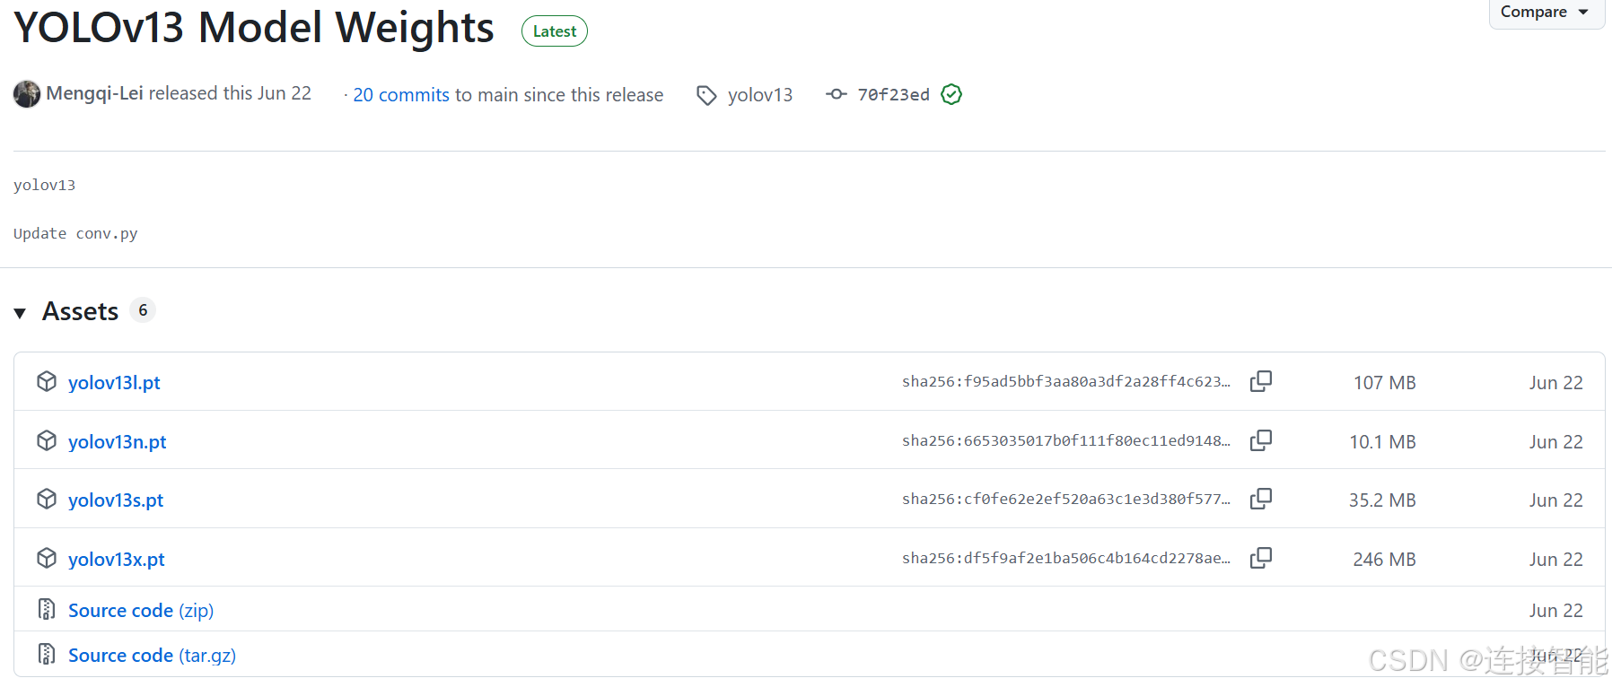
Task: Download yolov13x.pt
Action: coord(117,560)
